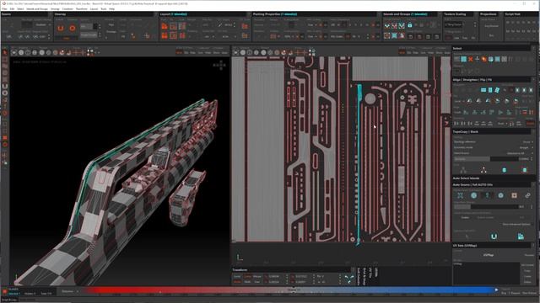Open the Tools menu
The image size is (540, 303).
103,8
